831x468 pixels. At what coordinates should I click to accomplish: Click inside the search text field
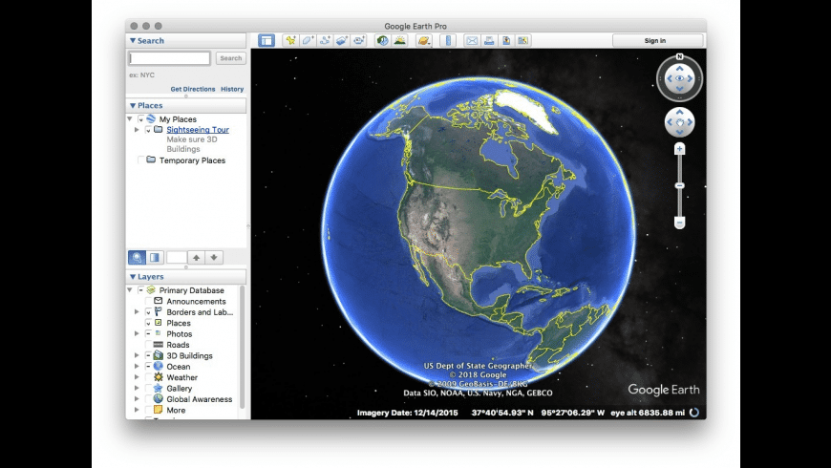click(170, 58)
